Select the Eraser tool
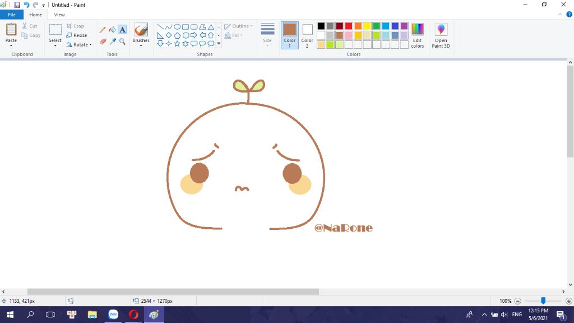574x323 pixels. (x=103, y=41)
